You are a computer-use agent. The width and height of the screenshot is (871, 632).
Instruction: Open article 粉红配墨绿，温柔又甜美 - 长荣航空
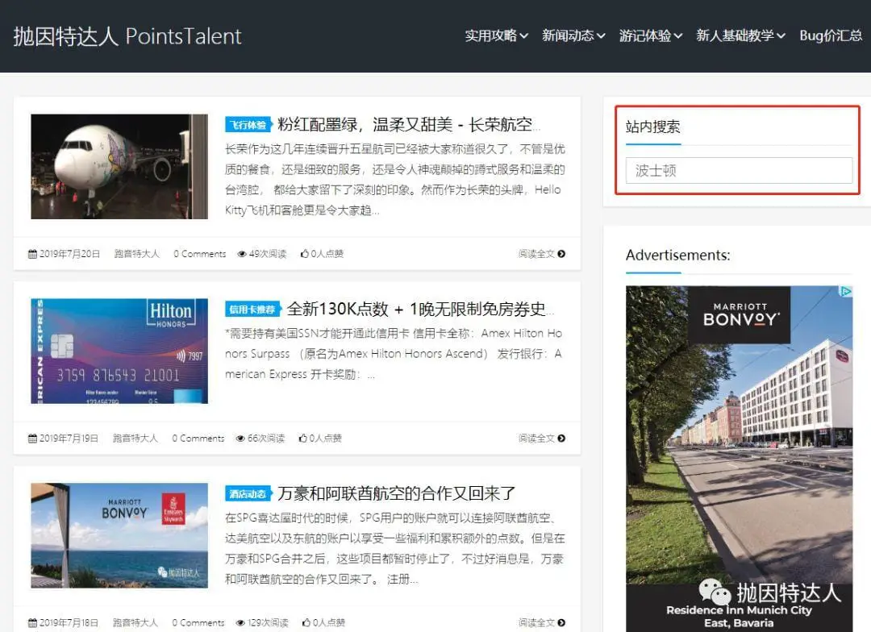pyautogui.click(x=408, y=124)
